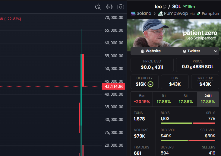The image size is (221, 156).
Task: Click the MKT CAP $43K box
Action: click(205, 82)
